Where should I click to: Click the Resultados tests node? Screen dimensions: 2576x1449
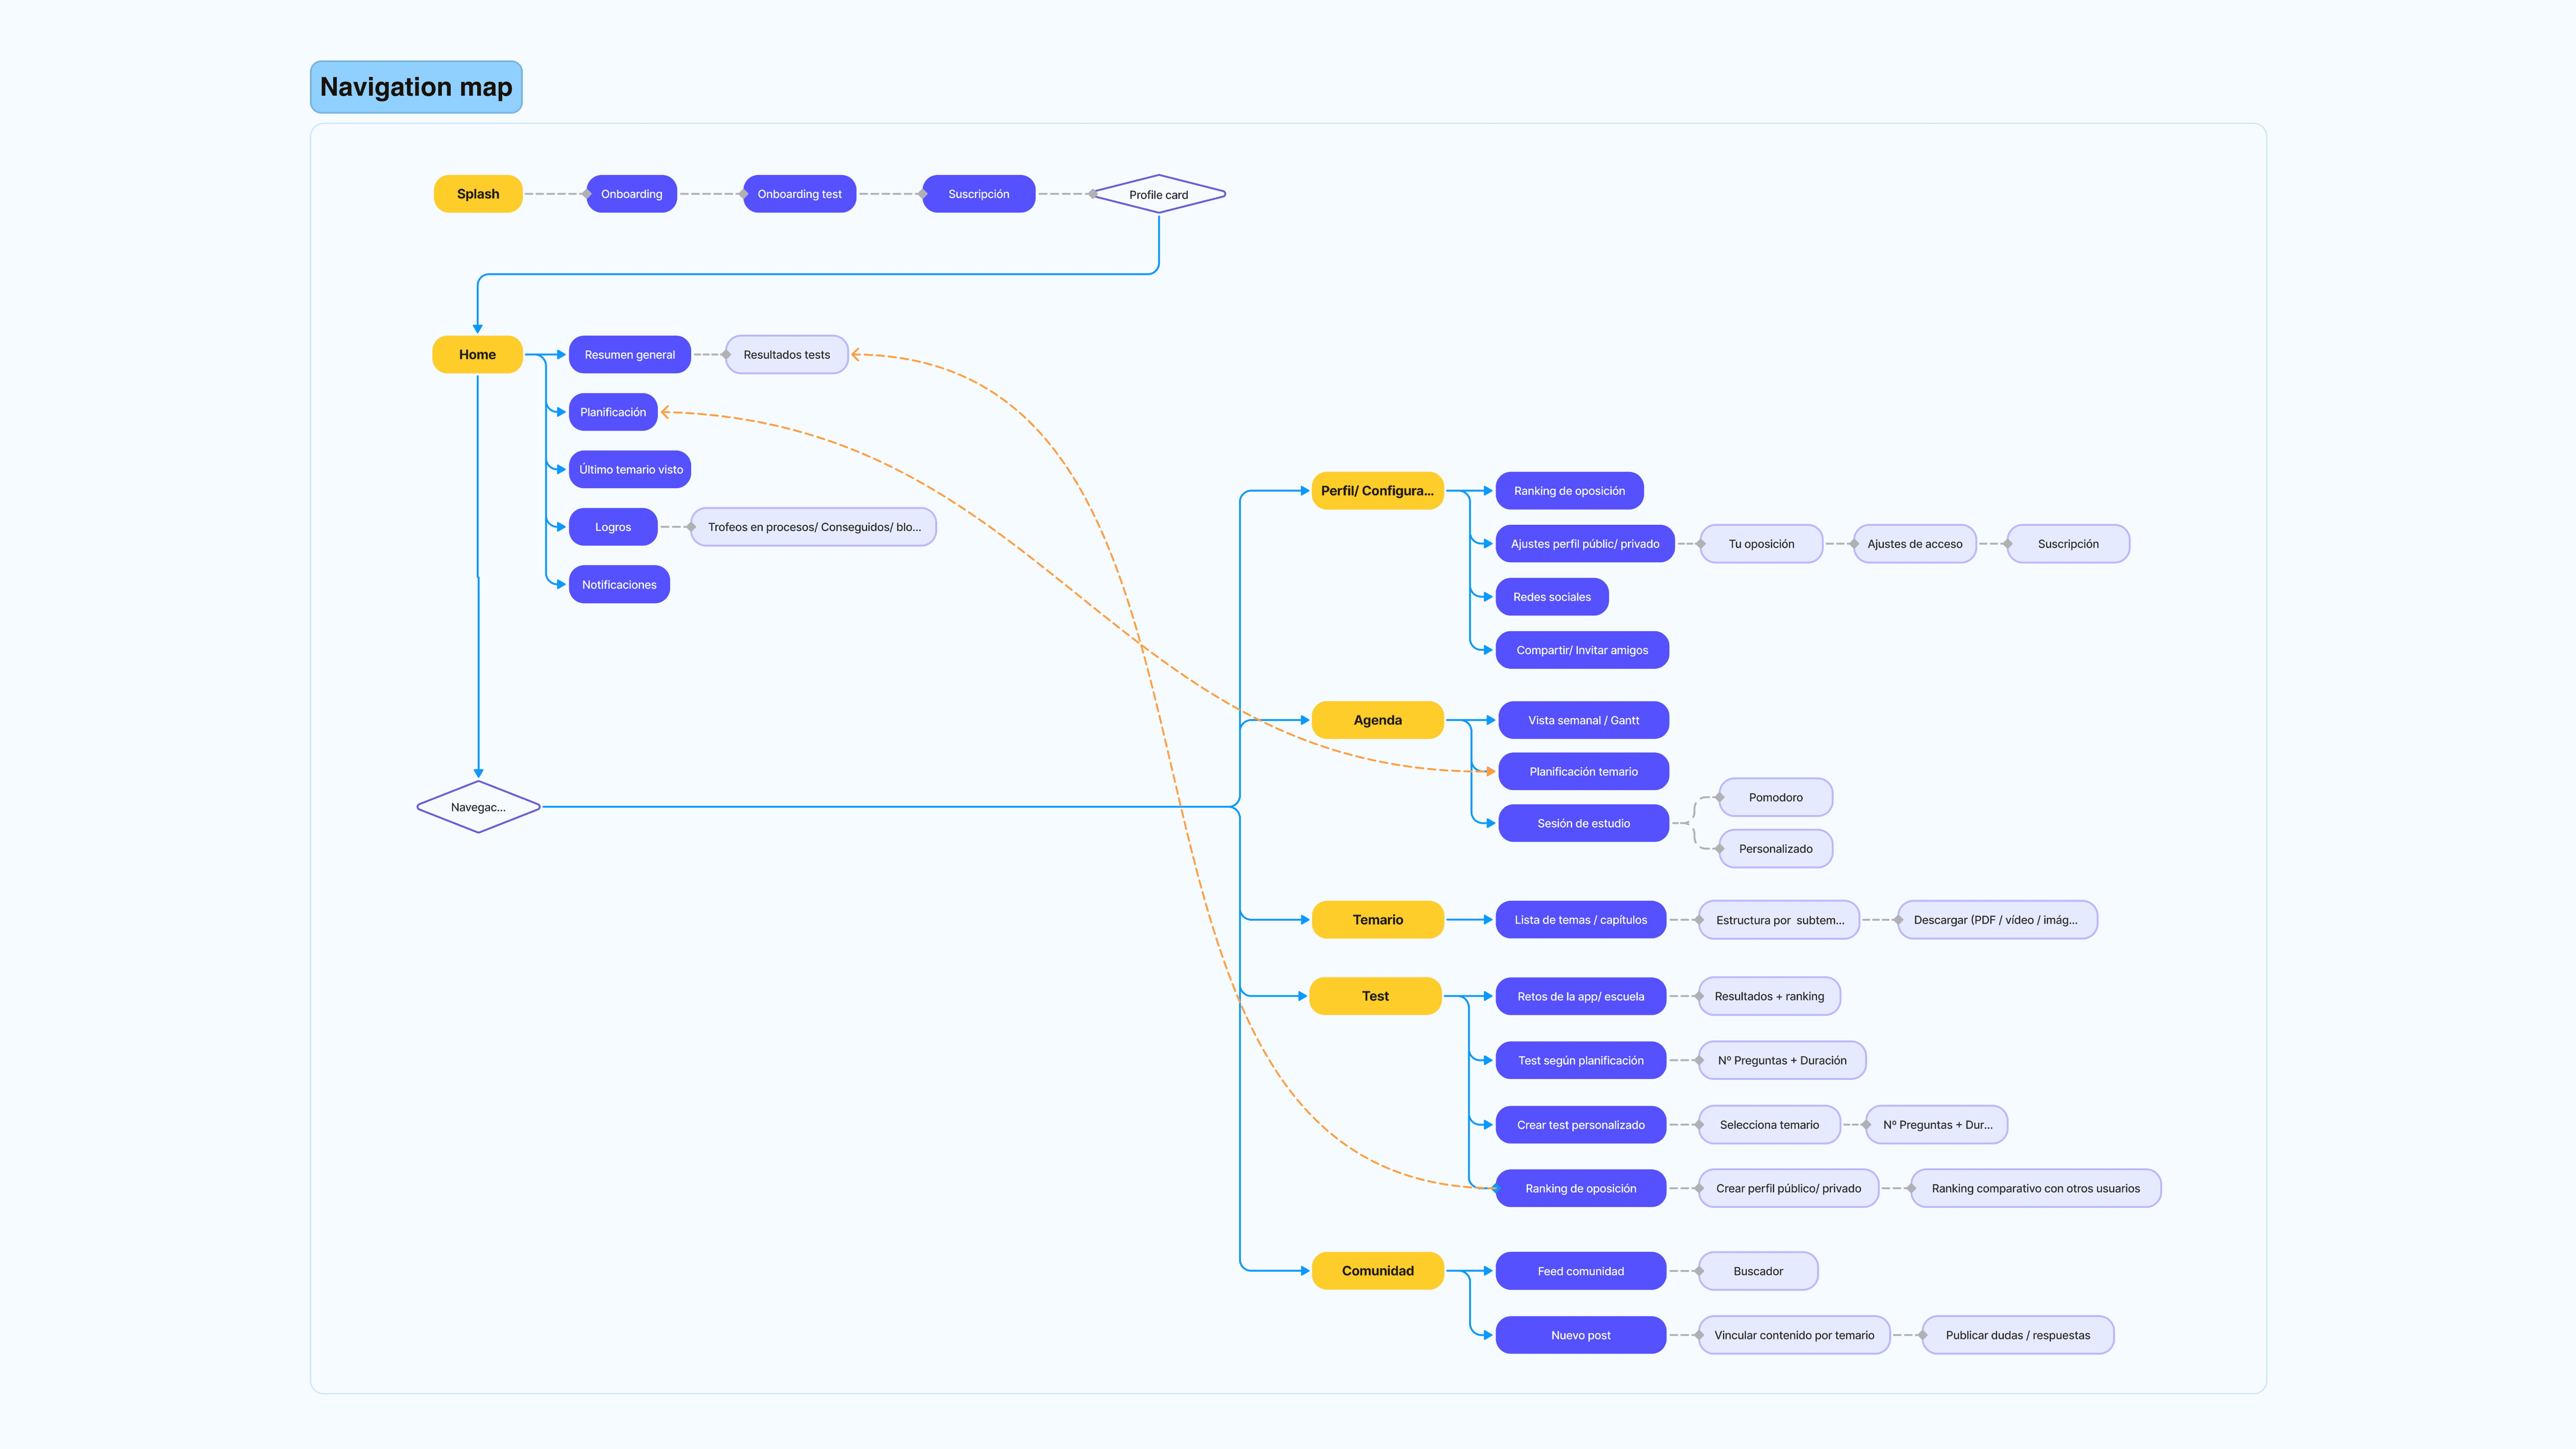point(786,355)
